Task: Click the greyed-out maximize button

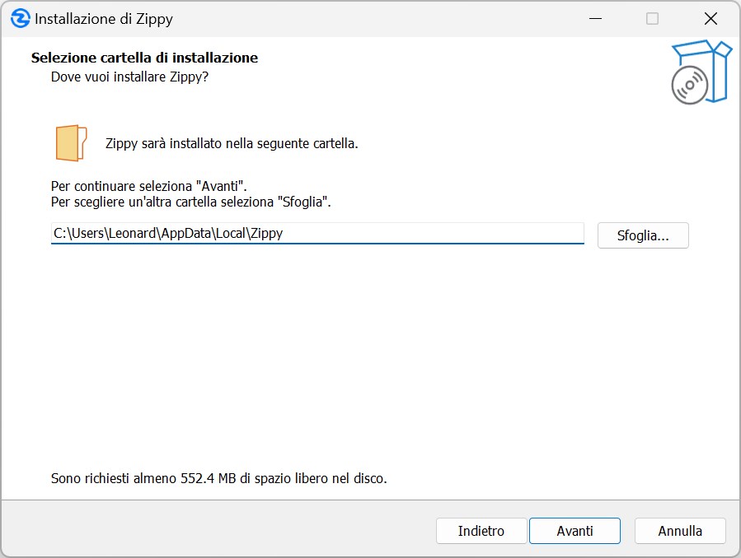Action: tap(652, 19)
